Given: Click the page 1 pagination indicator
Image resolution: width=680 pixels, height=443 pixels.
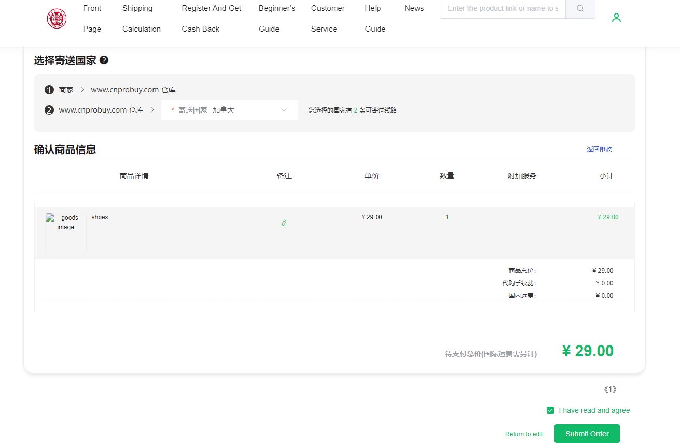Looking at the screenshot, I should click(x=610, y=389).
